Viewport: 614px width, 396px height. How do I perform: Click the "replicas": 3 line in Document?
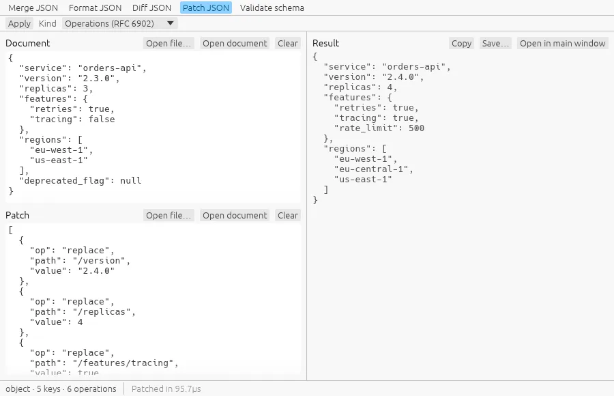[56, 89]
